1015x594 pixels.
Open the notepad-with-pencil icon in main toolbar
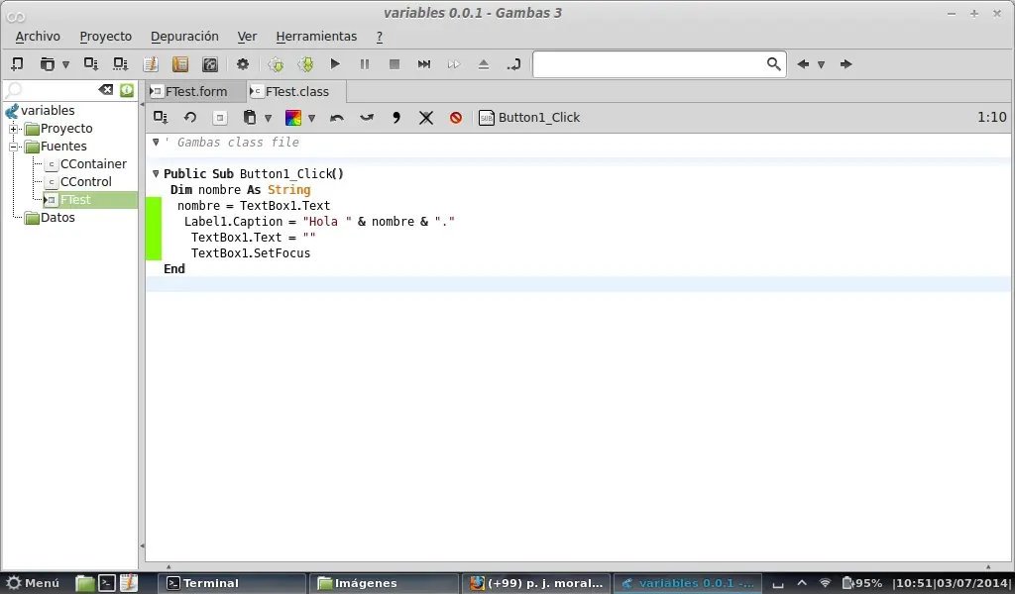(x=151, y=64)
